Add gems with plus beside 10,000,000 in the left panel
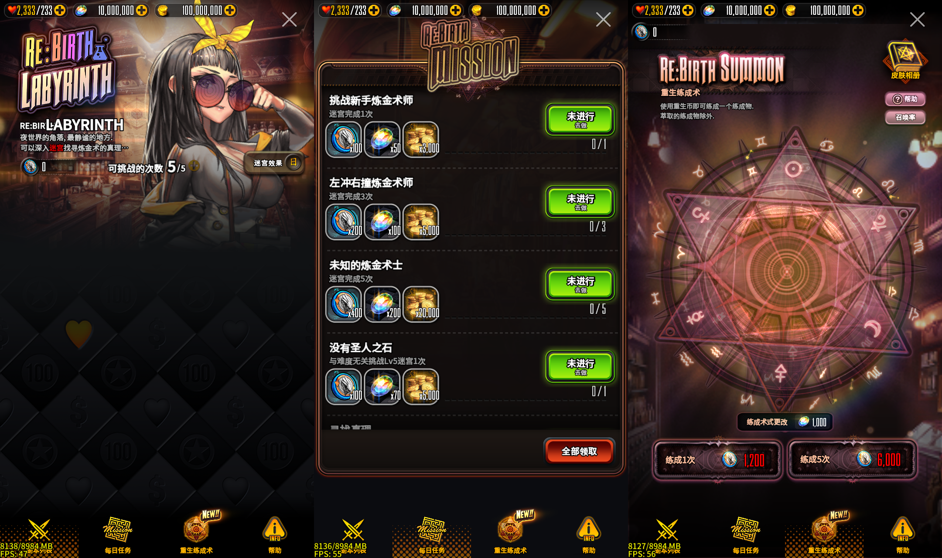 [x=141, y=10]
